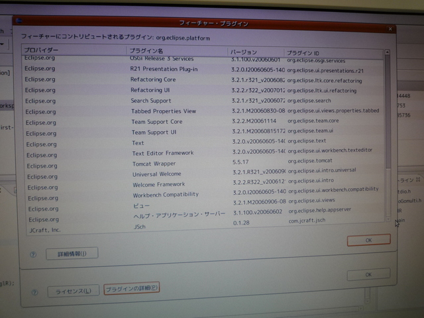Click version 3.1.100.v20060602 cell
The width and height of the screenshot is (424, 318).
click(258, 212)
